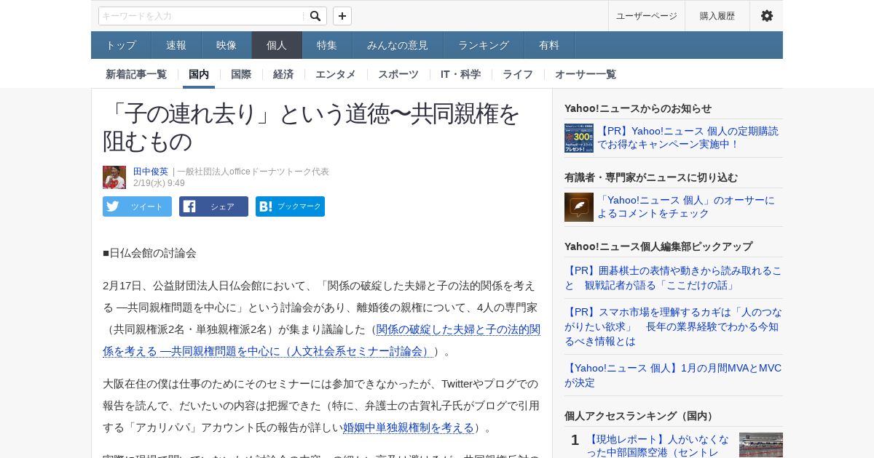Go to the トップ tab
Viewport: 874px width, 458px height.
(x=121, y=45)
